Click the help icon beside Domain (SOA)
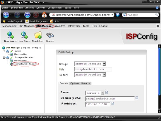 (x=137, y=98)
